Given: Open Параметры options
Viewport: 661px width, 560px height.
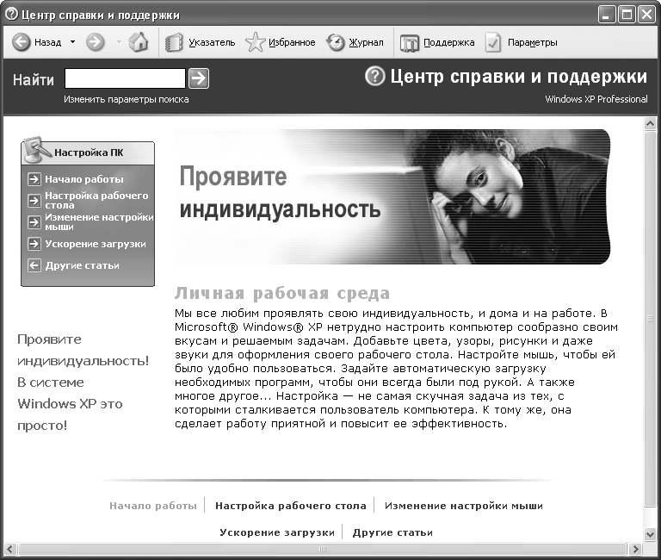Looking at the screenshot, I should (x=522, y=42).
